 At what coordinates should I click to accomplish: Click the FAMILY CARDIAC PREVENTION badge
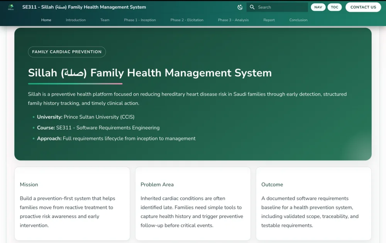67,52
